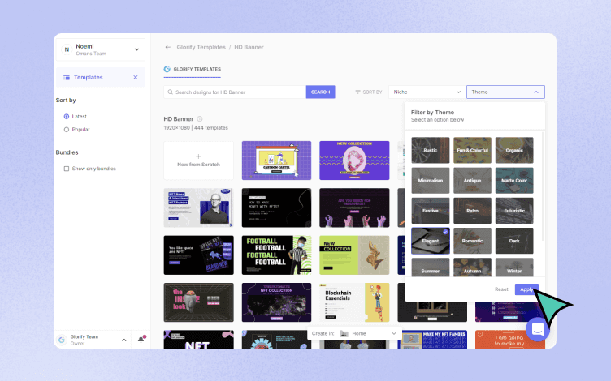Click the theme list scrollbar

542,186
